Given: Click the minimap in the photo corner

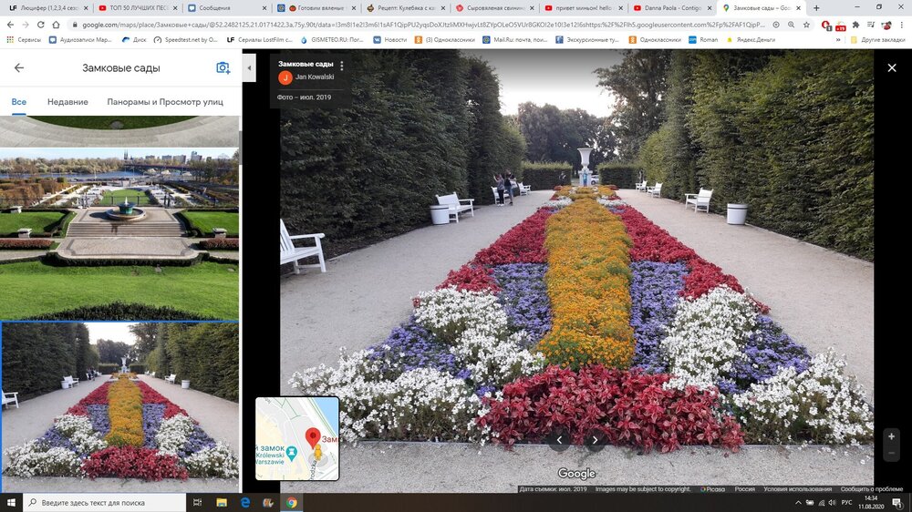Looking at the screenshot, I should click(x=297, y=438).
